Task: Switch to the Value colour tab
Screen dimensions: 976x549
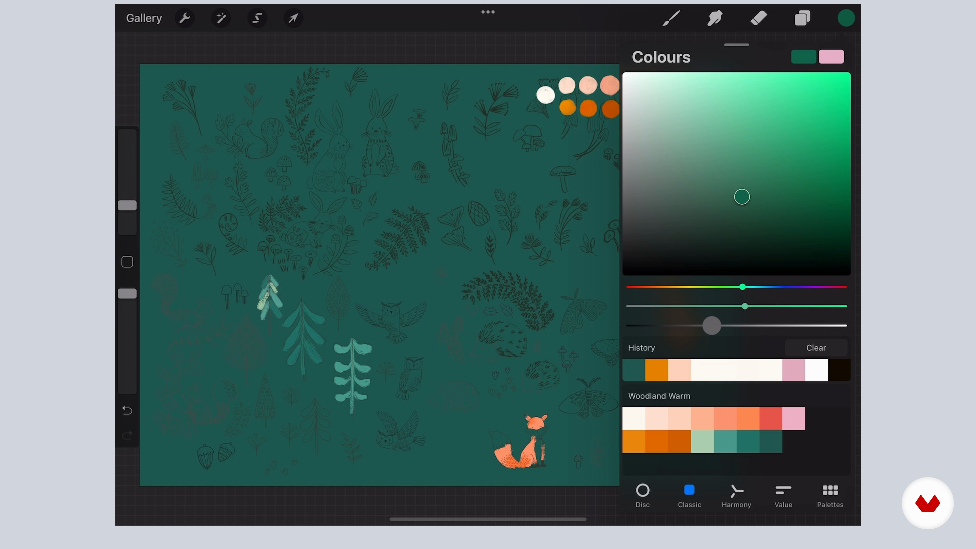Action: [x=783, y=496]
